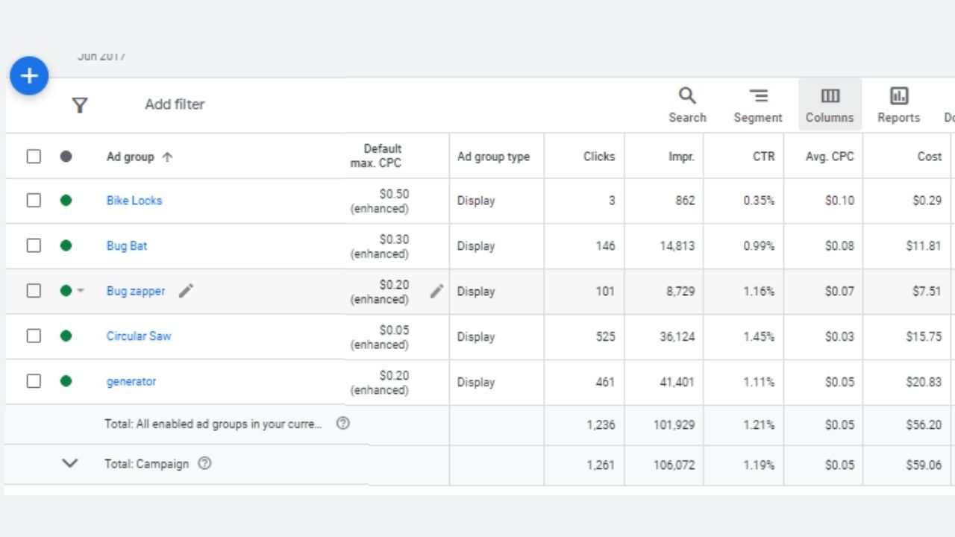
Task: Edit Bug zapper max CPC pencil icon
Action: [x=436, y=291]
